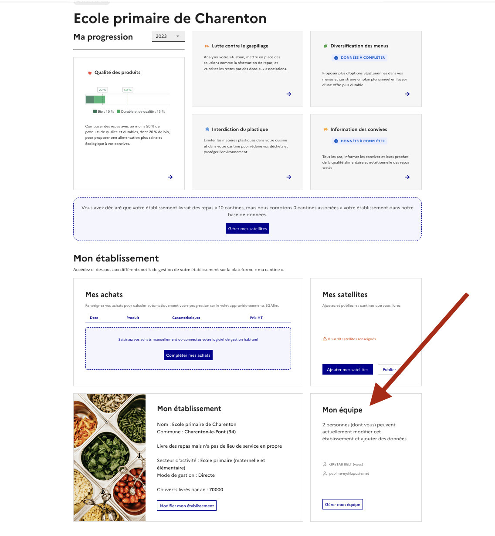Click the Publier button in Mes satellites
This screenshot has height=536, width=495.
click(389, 369)
